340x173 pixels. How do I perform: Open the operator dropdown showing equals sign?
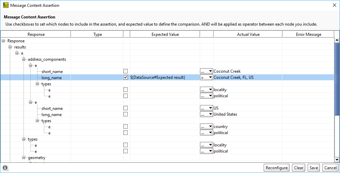pyautogui.click(x=206, y=77)
